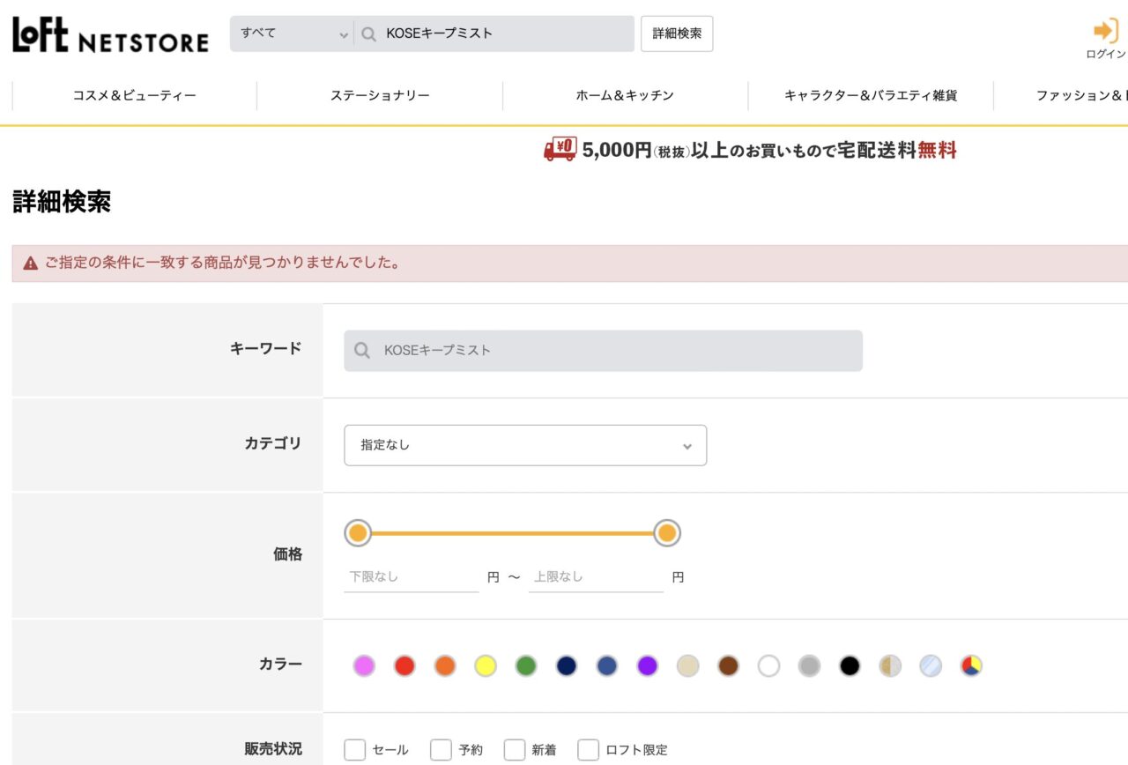Tick the セール checkbox
This screenshot has width=1128, height=765.
click(x=354, y=749)
